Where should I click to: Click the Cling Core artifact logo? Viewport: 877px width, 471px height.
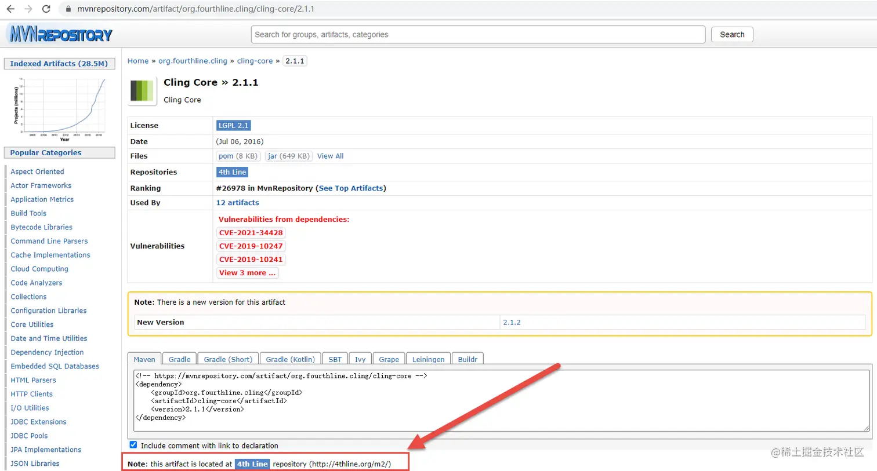coord(142,91)
